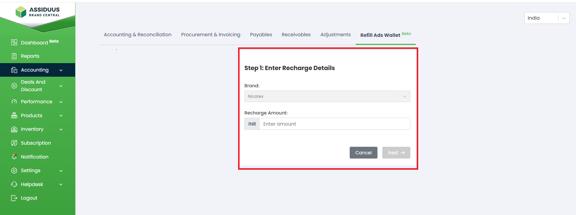Click the Assiduus Brand Central logo
The width and height of the screenshot is (576, 215).
[x=37, y=12]
